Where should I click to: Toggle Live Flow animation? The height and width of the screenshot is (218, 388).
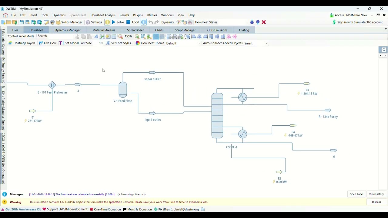coord(47,43)
